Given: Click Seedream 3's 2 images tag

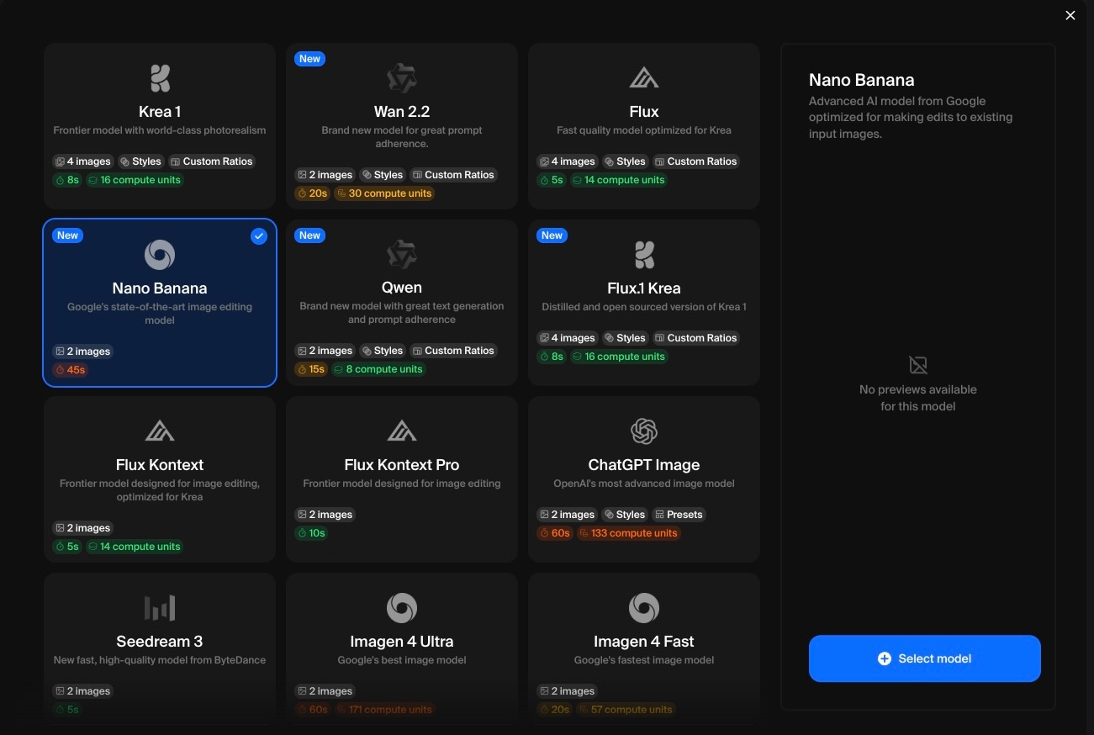Looking at the screenshot, I should click(x=82, y=691).
